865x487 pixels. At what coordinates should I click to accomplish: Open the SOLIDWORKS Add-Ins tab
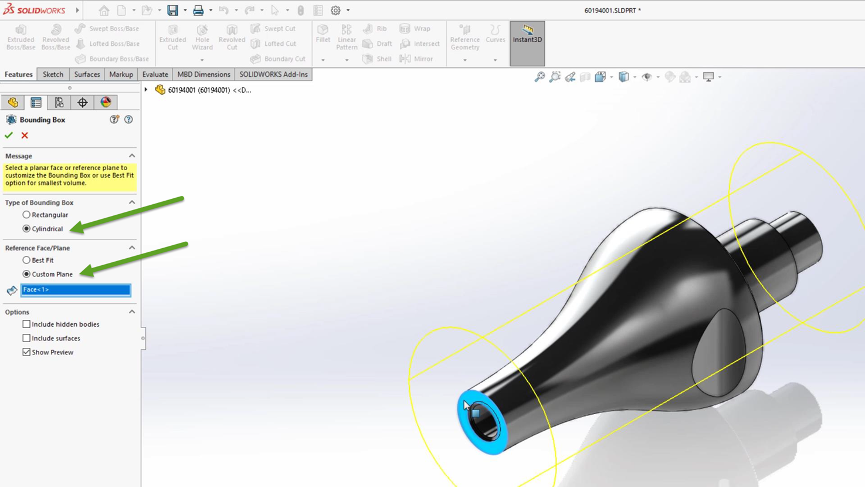click(x=273, y=75)
